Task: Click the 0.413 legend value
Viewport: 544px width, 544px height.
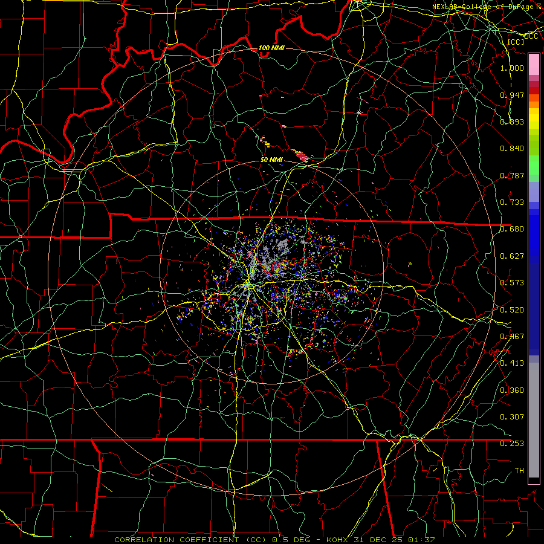Action: [x=512, y=363]
